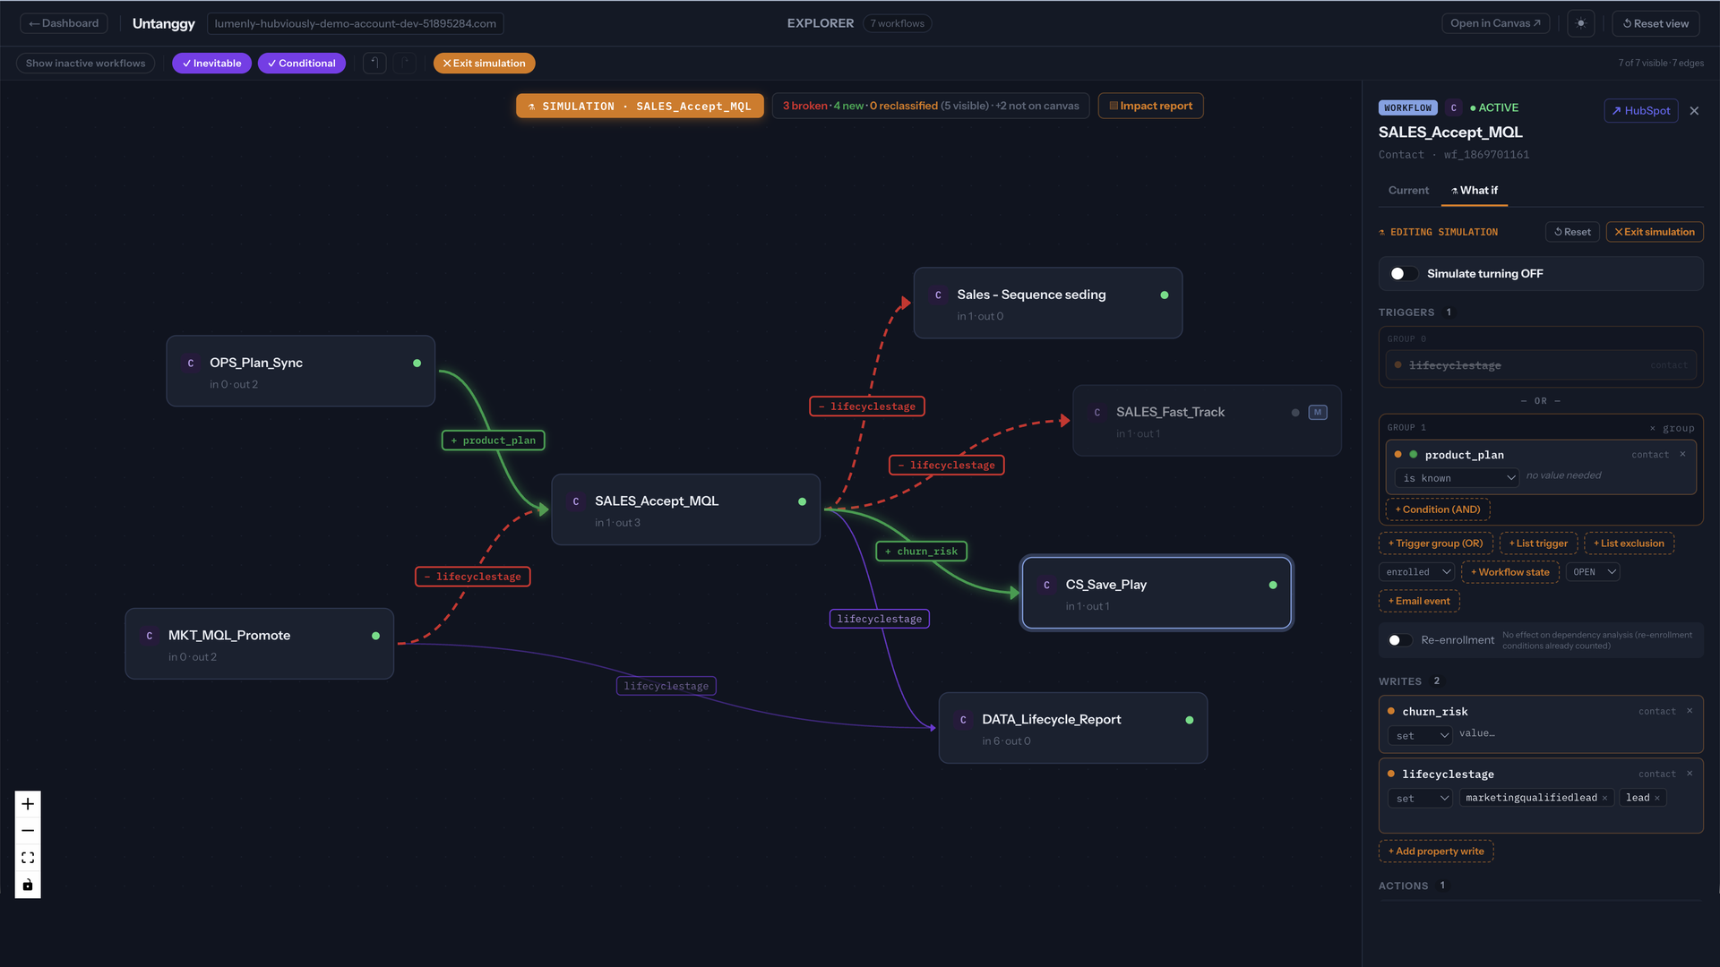Click the redo arrow in the toolbar
This screenshot has height=967, width=1720.
(405, 63)
